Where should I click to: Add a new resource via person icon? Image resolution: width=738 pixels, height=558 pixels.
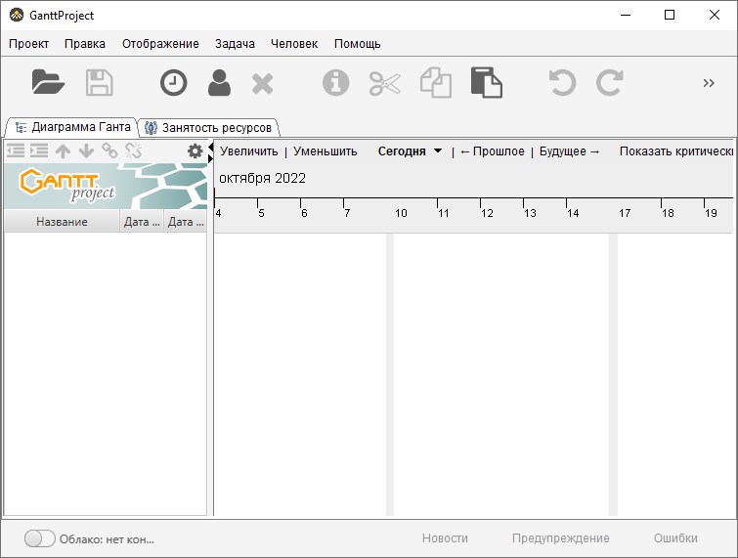(x=219, y=83)
